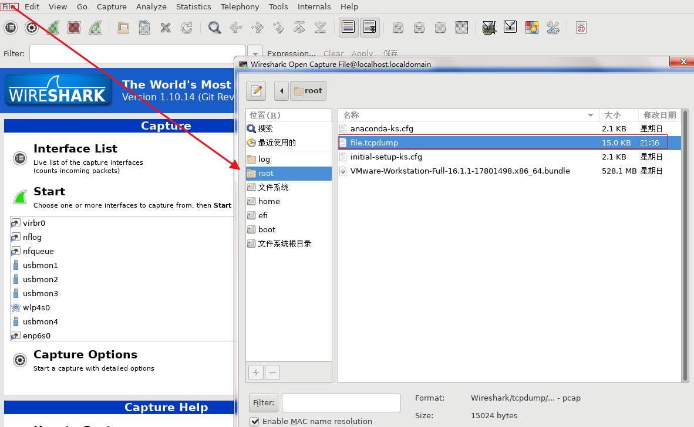Viewport: 694px width, 427px height.
Task: Open boot in places sidebar
Action: pyautogui.click(x=288, y=230)
